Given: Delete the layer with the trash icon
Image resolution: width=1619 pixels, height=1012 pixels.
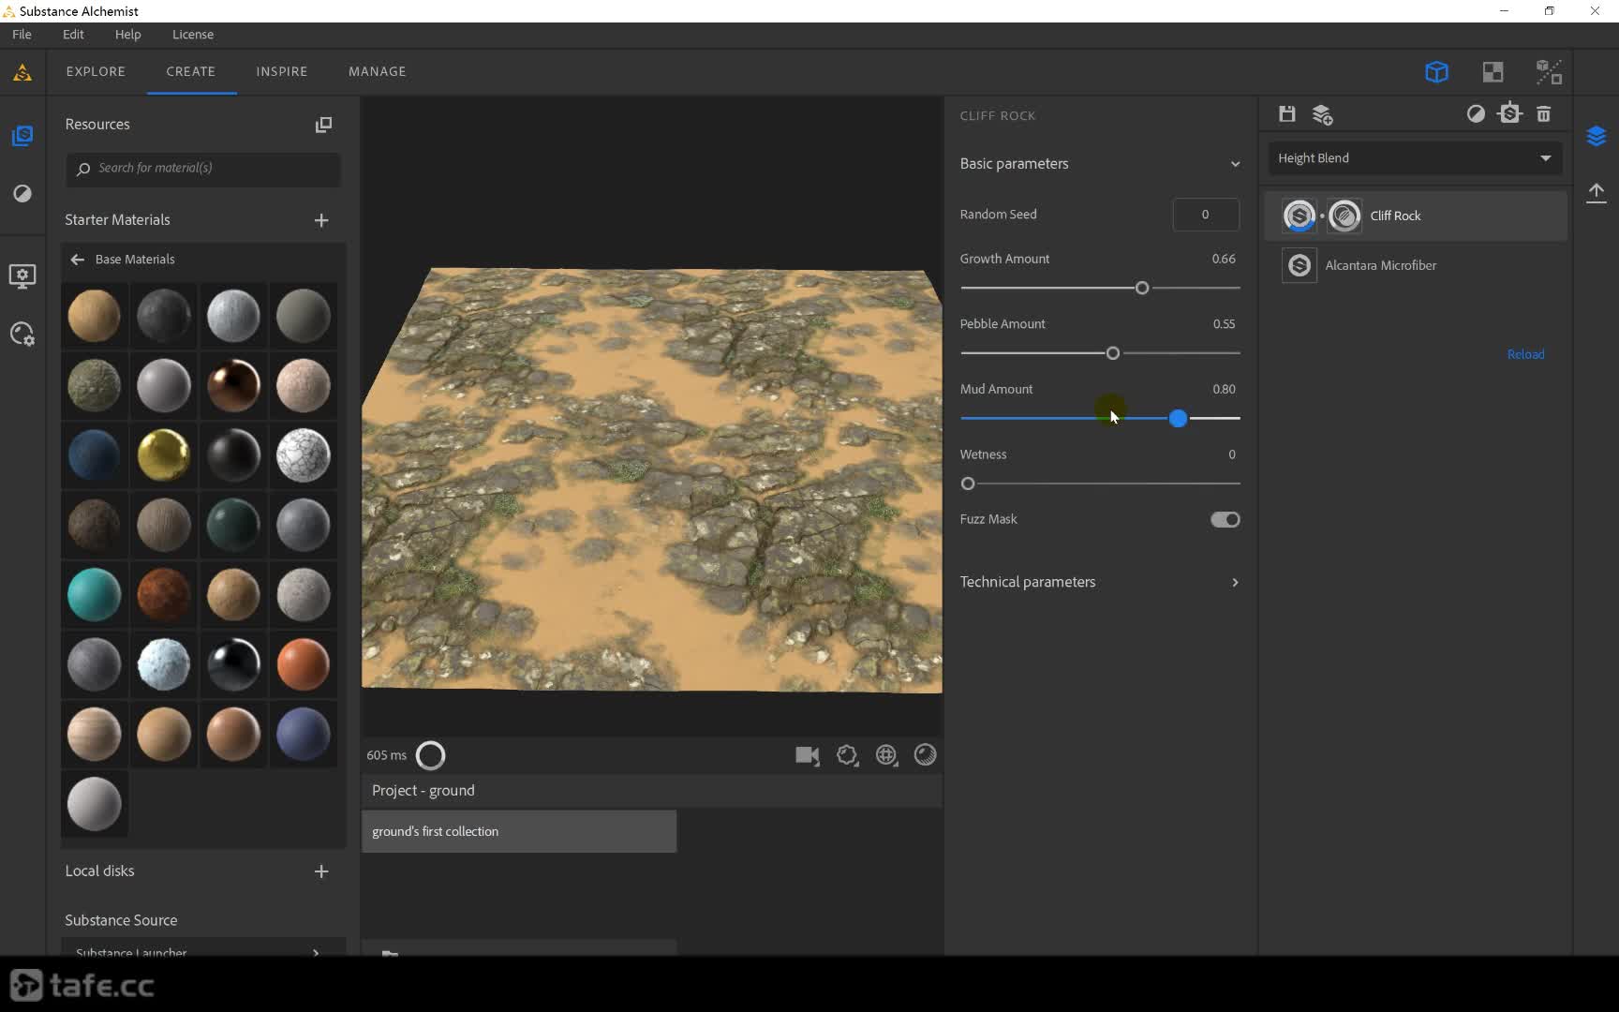Looking at the screenshot, I should click(x=1544, y=114).
